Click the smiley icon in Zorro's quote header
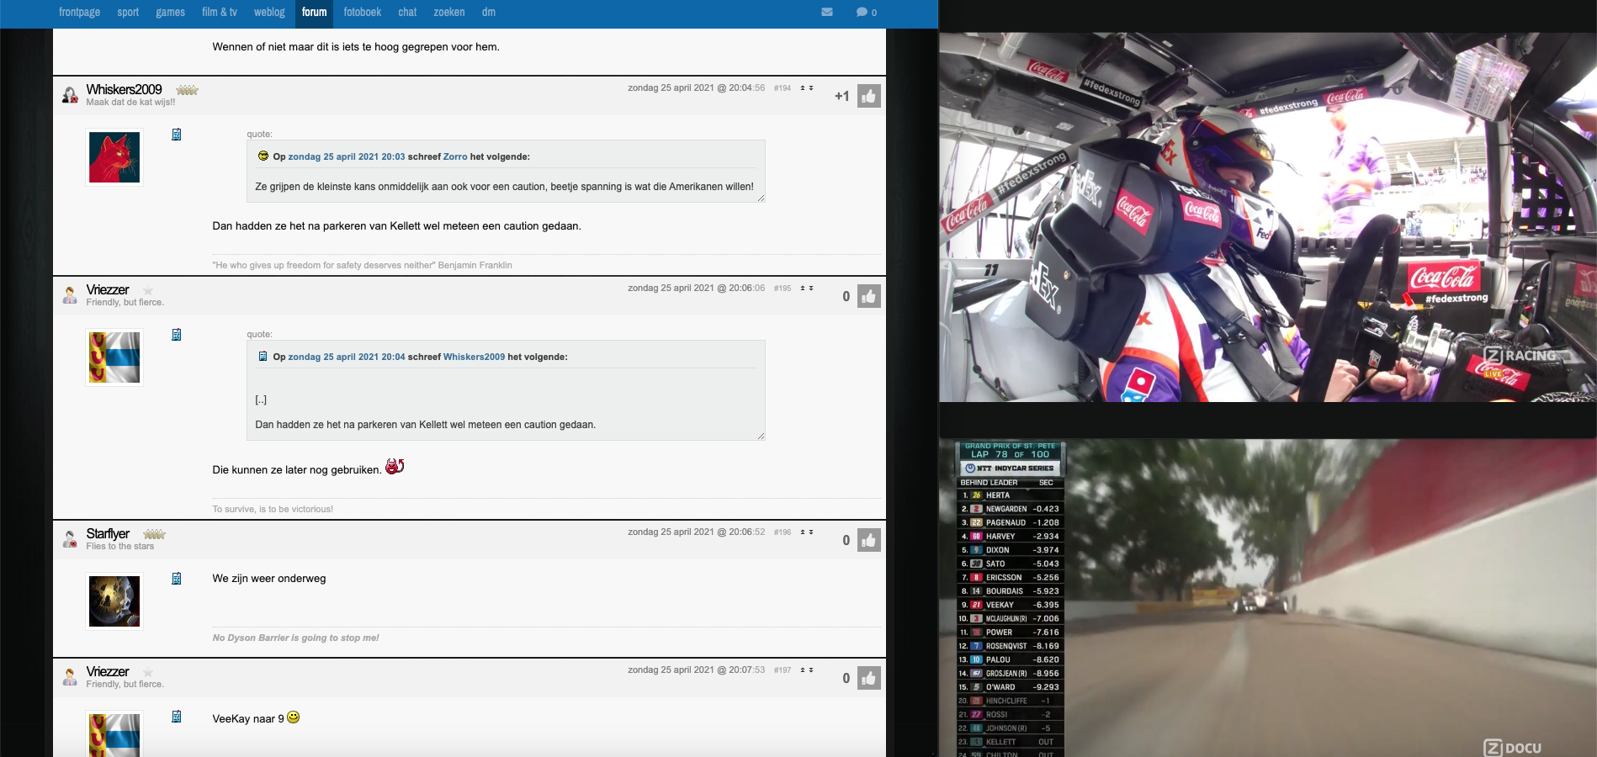This screenshot has height=757, width=1597. coord(263,156)
